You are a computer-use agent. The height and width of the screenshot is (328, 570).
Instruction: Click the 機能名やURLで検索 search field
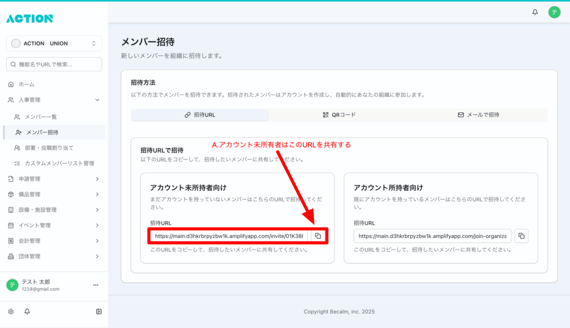pos(54,64)
